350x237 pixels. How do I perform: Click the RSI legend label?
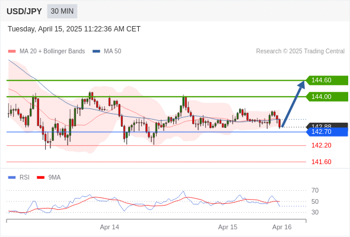point(24,178)
